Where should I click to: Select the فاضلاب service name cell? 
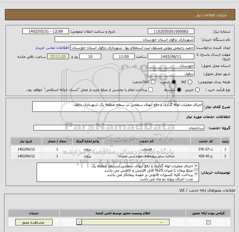(x=147, y=149)
